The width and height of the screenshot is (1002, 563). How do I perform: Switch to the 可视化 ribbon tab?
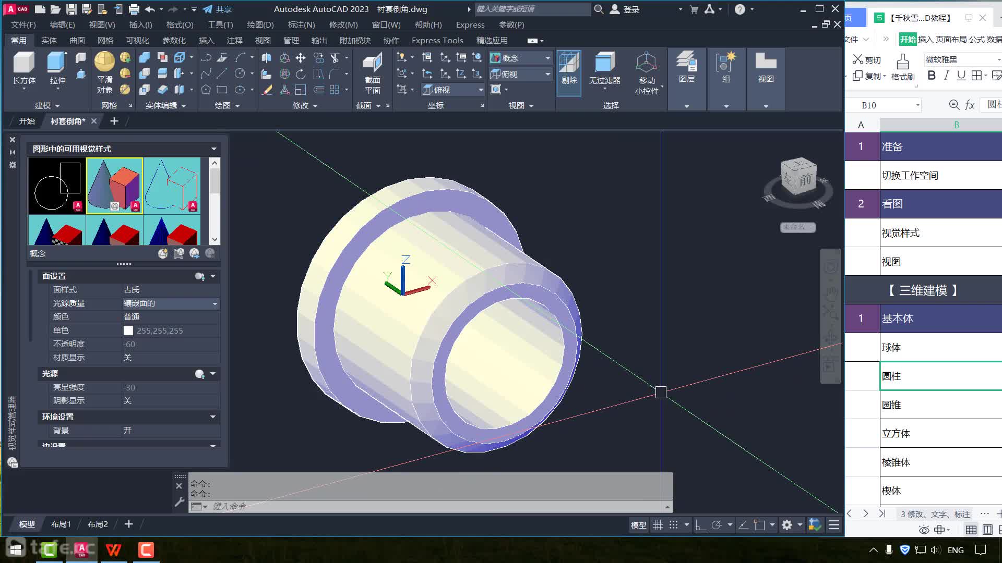pyautogui.click(x=137, y=40)
